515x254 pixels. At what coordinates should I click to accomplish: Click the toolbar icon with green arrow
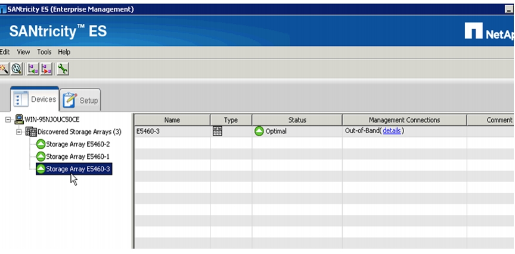point(33,69)
